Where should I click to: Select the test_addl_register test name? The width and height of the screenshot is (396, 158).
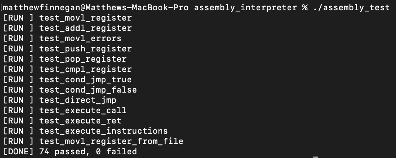click(85, 28)
